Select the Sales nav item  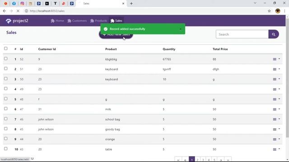tap(117, 21)
